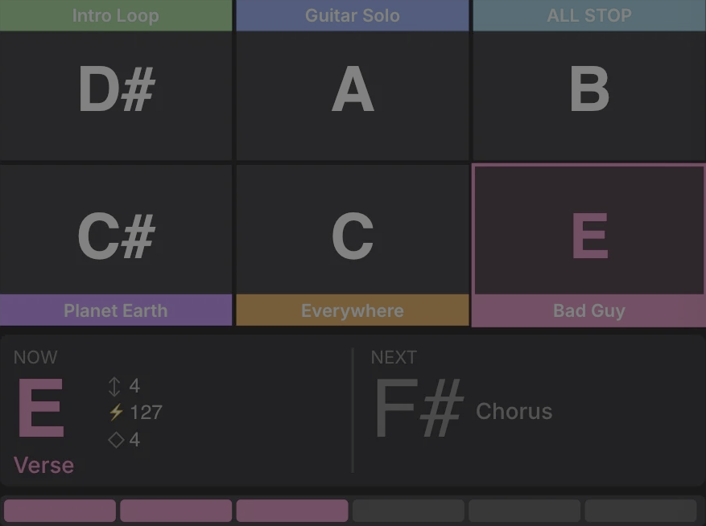Click the Intro Loop green label
The height and width of the screenshot is (526, 706).
[x=116, y=15]
